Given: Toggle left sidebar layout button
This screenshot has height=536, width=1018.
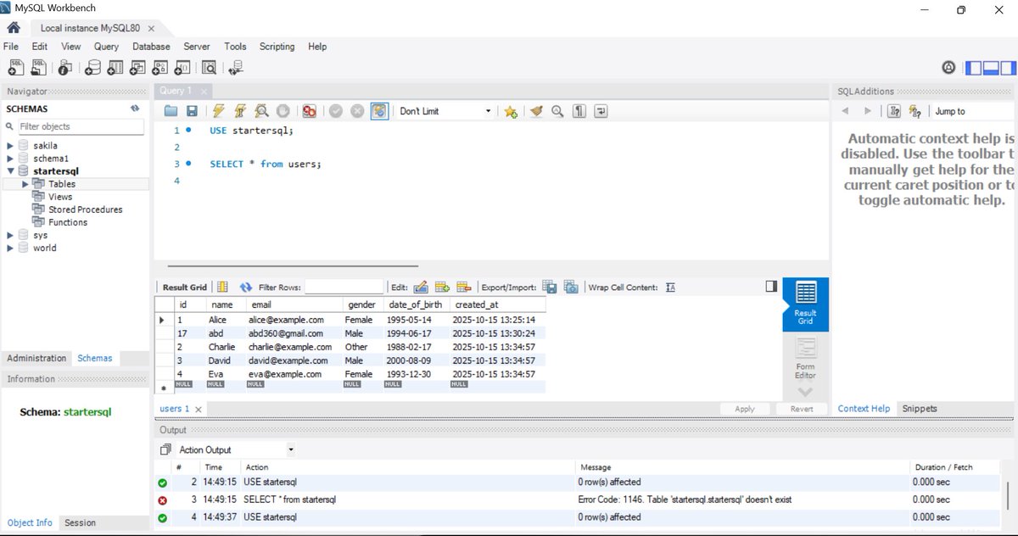Looking at the screenshot, I should click(974, 68).
